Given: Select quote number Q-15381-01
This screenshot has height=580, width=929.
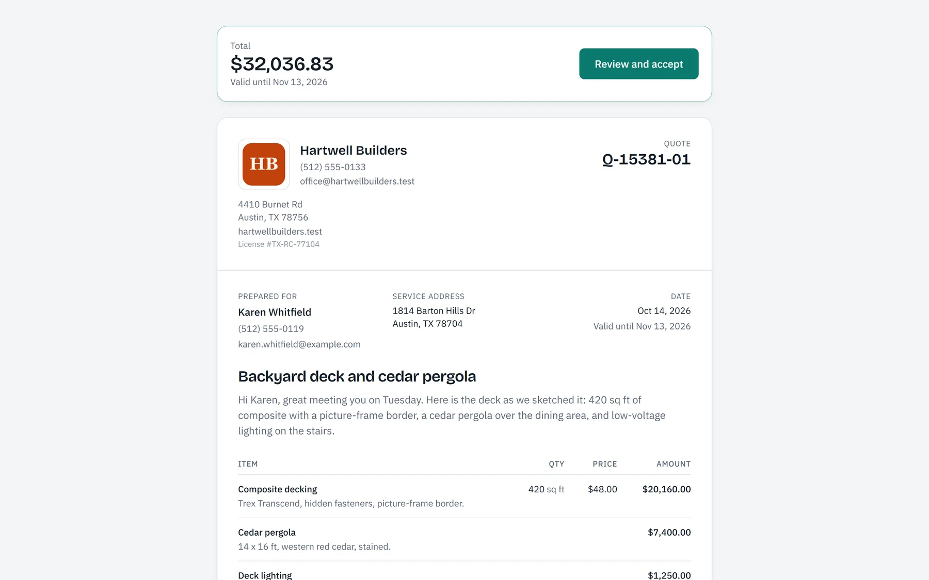Looking at the screenshot, I should click(x=646, y=159).
